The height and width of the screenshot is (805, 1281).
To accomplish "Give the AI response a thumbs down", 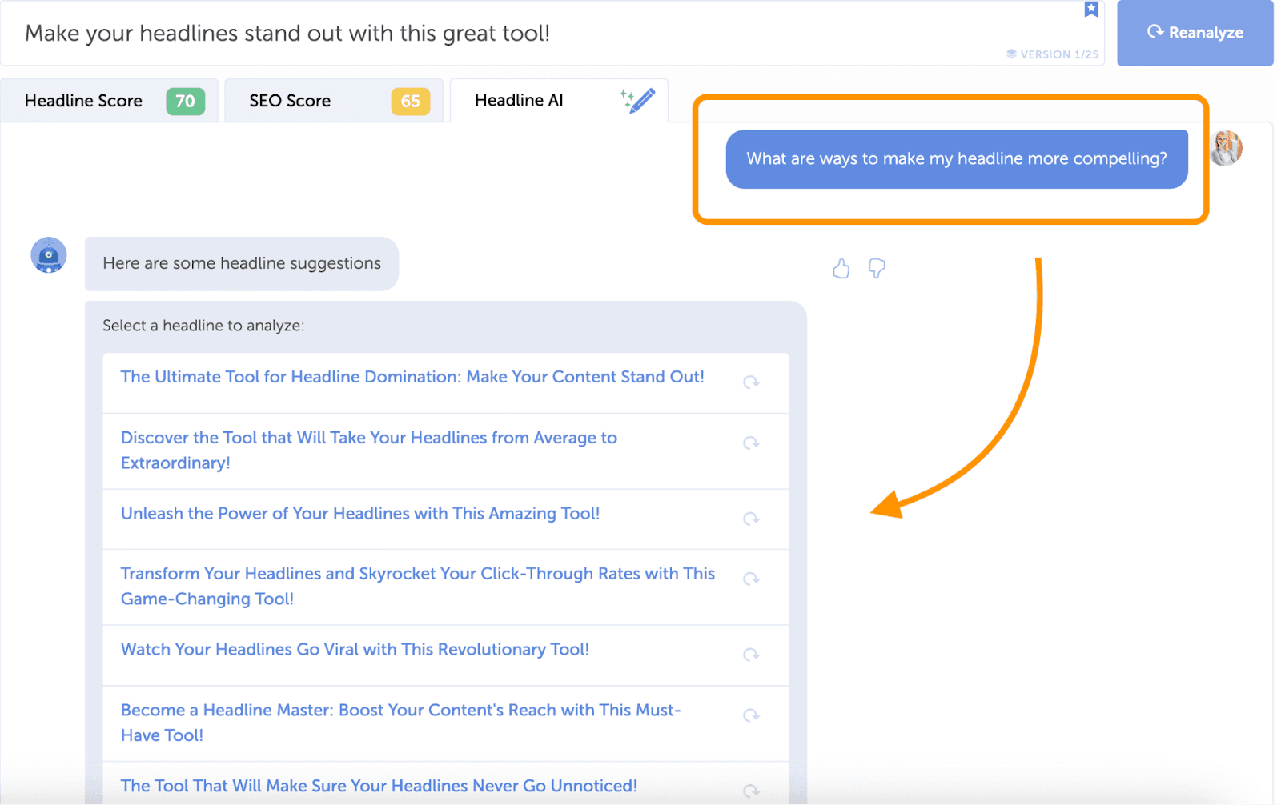I will [x=877, y=269].
